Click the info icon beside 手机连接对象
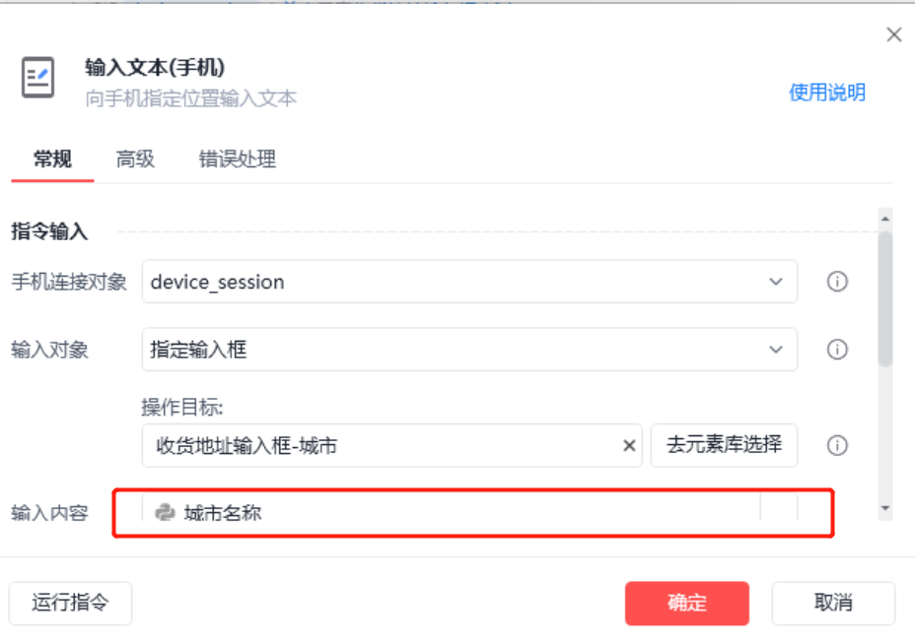Image resolution: width=915 pixels, height=641 pixels. [x=837, y=282]
